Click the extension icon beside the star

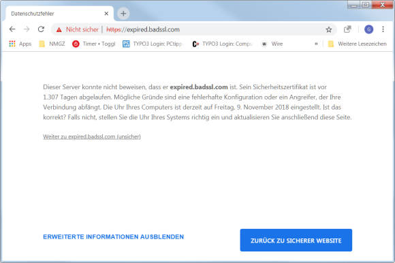pos(347,29)
